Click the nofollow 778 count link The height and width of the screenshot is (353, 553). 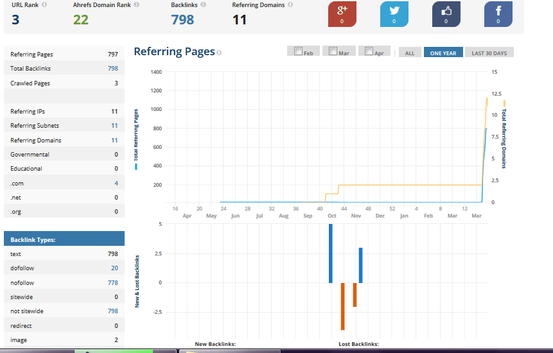click(112, 282)
